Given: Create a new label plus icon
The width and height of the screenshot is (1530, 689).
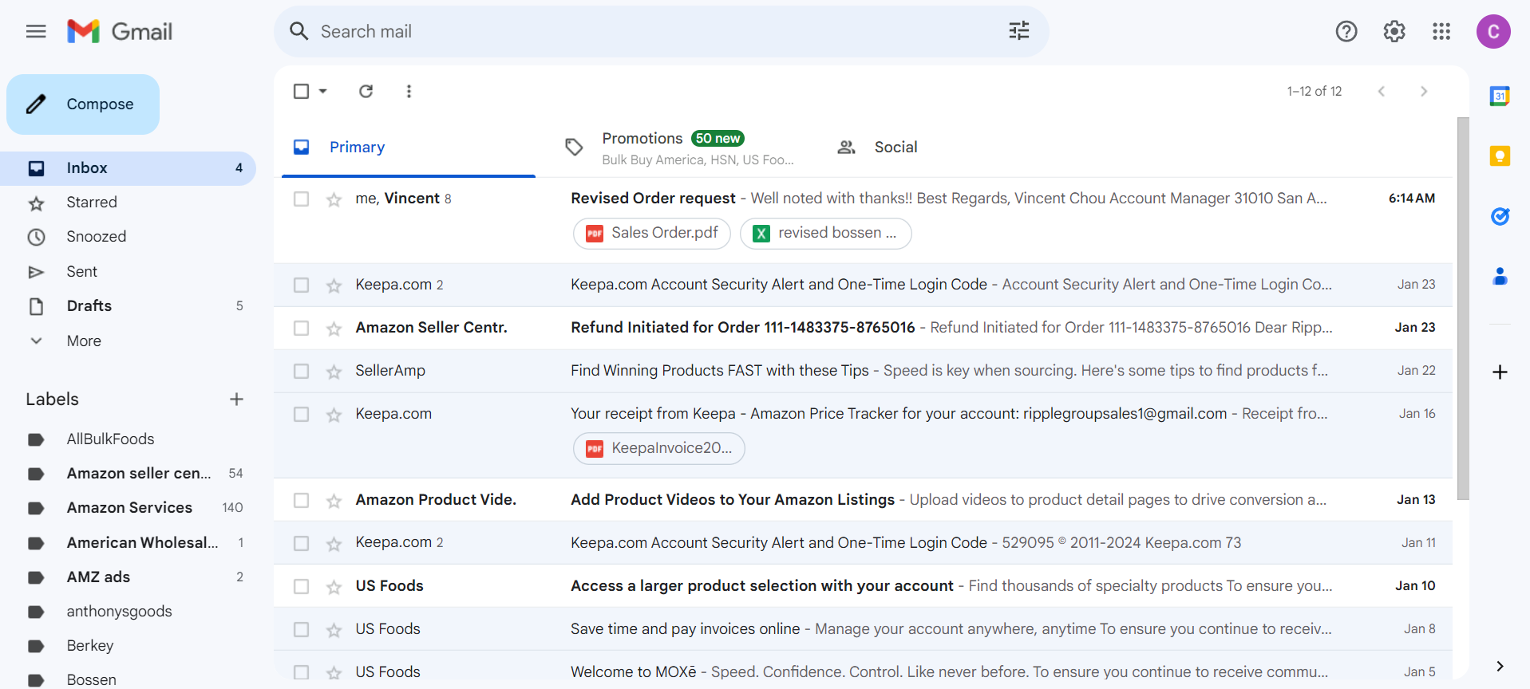Looking at the screenshot, I should click(236, 399).
